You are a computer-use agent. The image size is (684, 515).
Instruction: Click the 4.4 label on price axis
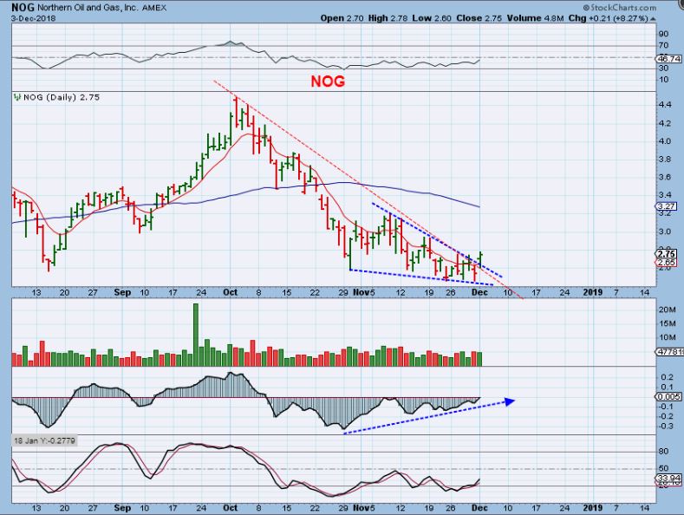665,105
